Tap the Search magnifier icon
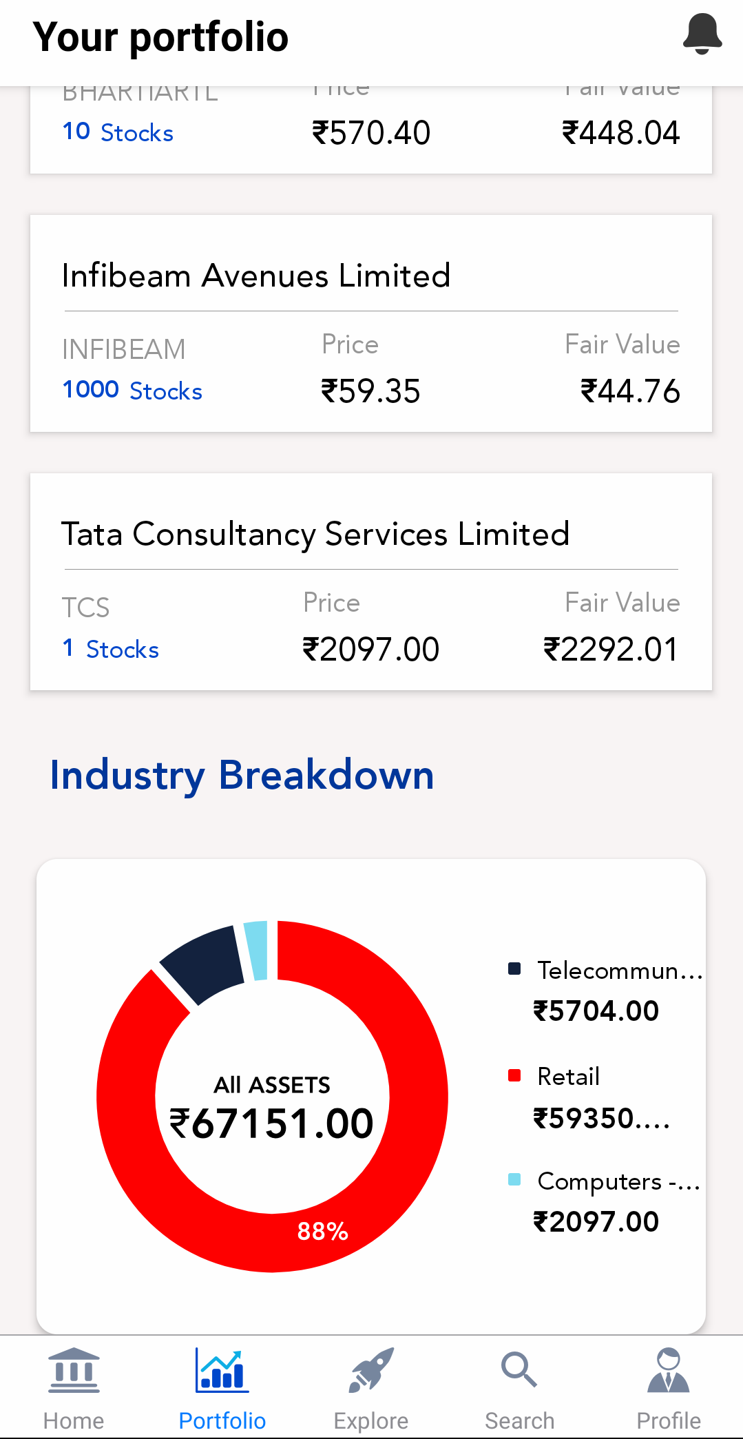 (519, 1369)
